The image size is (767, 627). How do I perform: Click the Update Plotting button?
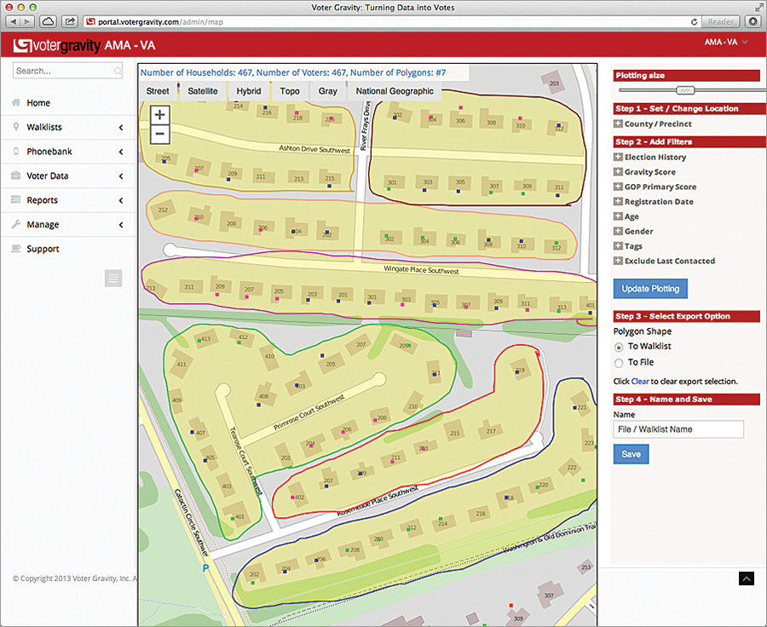[650, 289]
